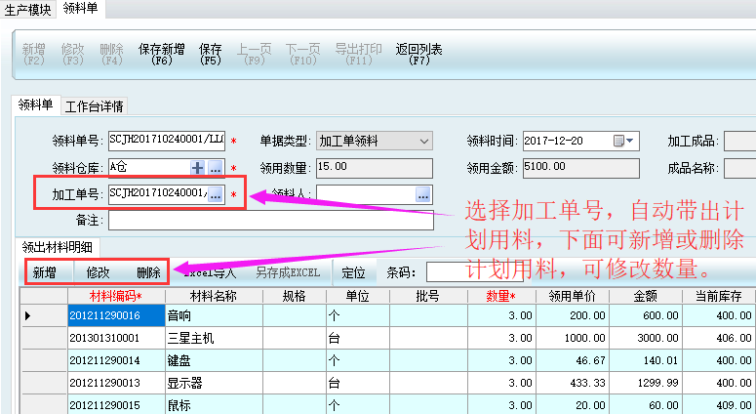
Task: Expand the 单据类型 dropdown
Action: coord(423,142)
